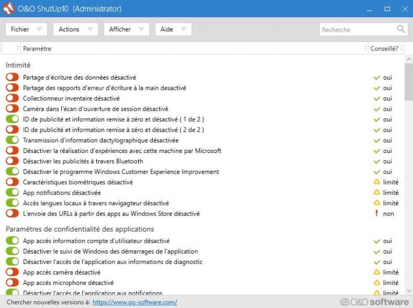Toggle Accès langues locaux à travers navigateur switch
This screenshot has height=308, width=413.
coord(12,203)
